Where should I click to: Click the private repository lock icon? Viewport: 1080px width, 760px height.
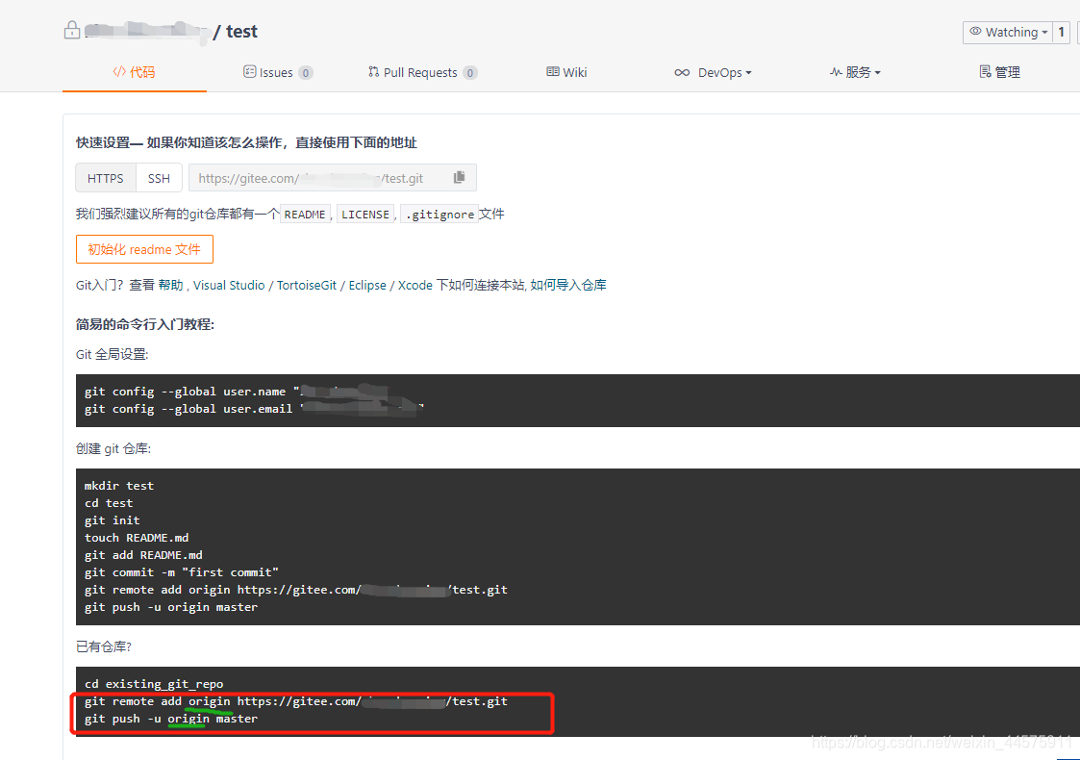click(71, 31)
